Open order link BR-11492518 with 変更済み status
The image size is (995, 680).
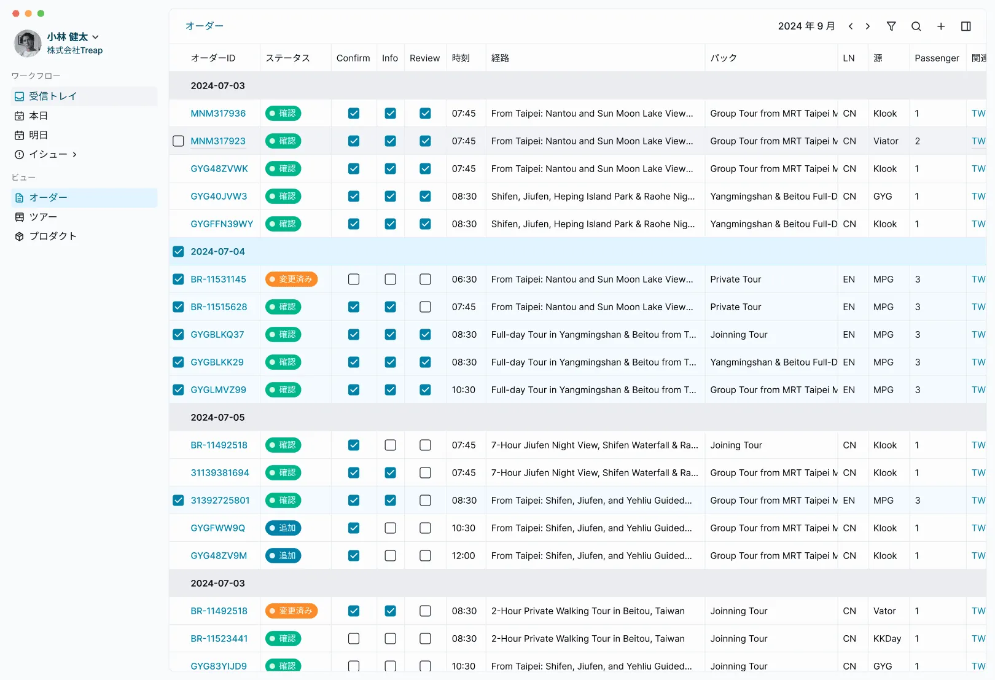pos(219,611)
